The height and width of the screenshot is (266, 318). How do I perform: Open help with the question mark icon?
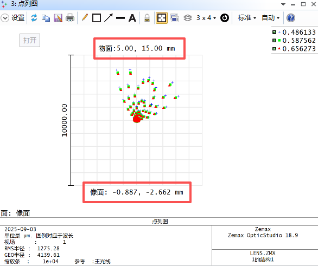[291, 18]
